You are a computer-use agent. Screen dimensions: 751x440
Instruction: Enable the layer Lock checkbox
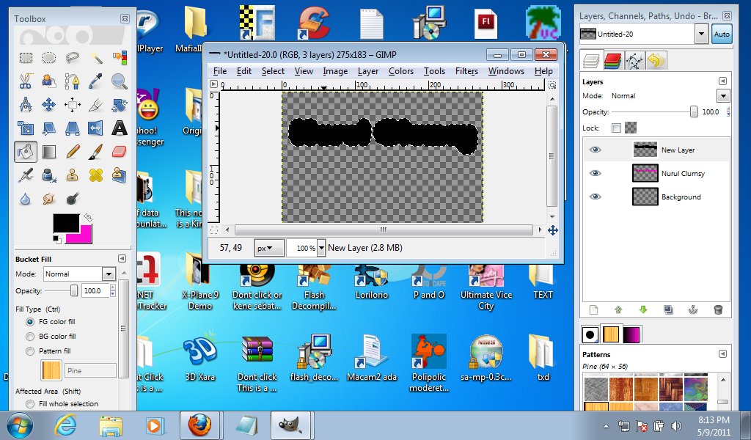click(x=616, y=128)
